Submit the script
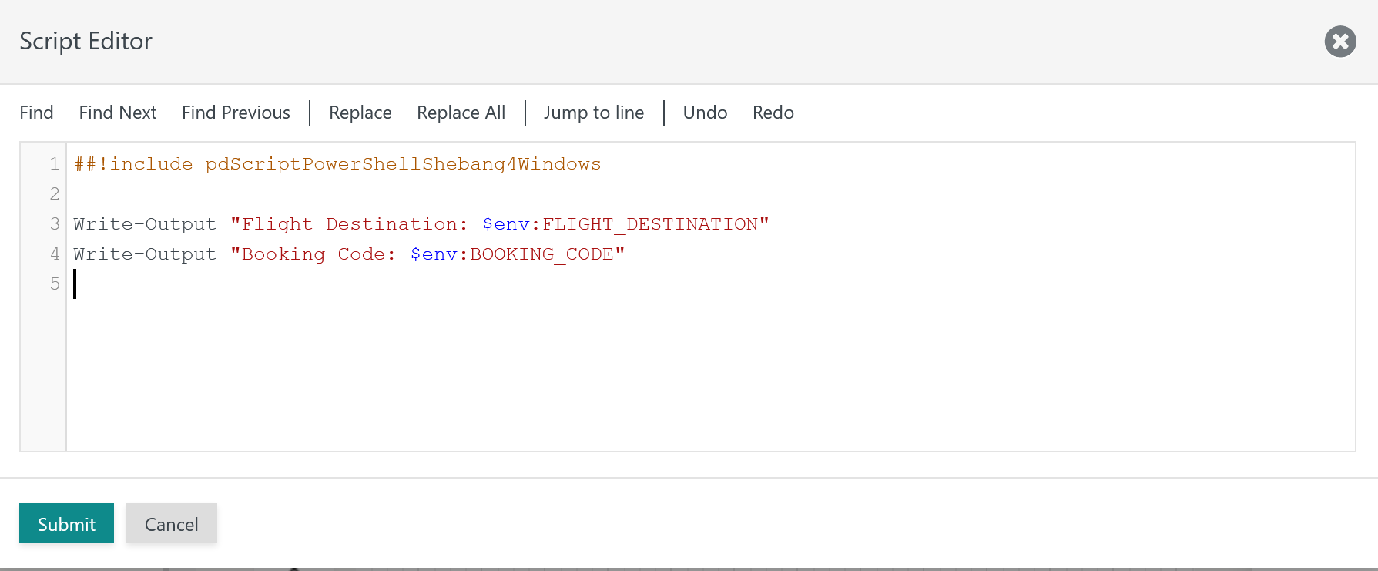Viewport: 1378px width, 571px height. [x=66, y=523]
